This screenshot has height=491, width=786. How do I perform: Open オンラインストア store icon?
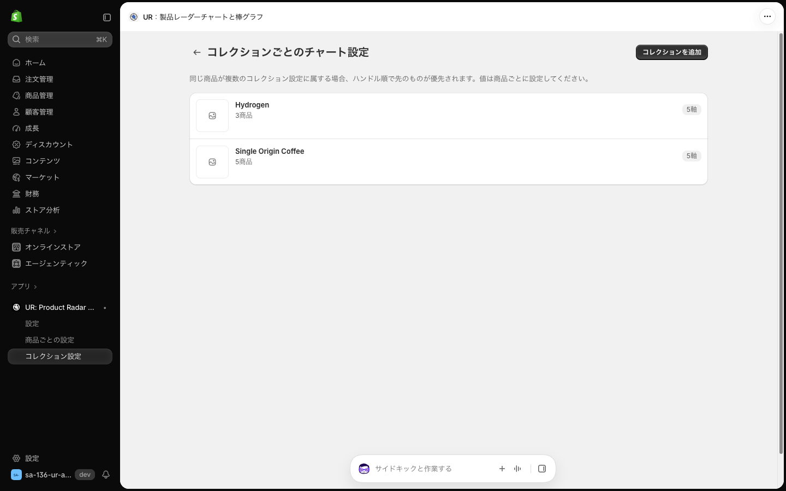[x=16, y=247]
